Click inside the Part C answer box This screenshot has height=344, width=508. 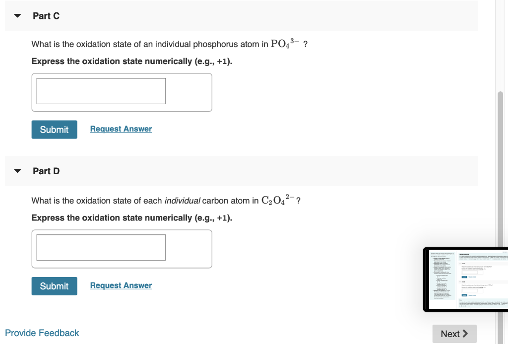click(x=100, y=91)
